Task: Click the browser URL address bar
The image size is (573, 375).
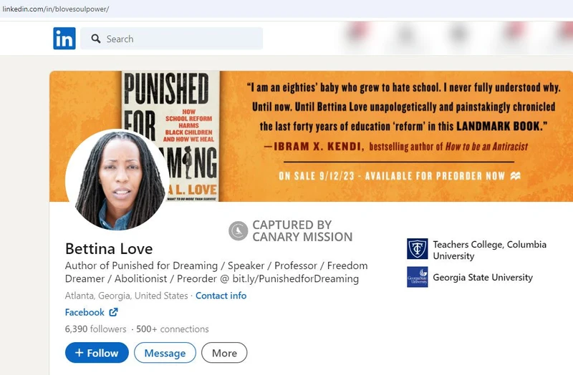Action: [x=286, y=9]
